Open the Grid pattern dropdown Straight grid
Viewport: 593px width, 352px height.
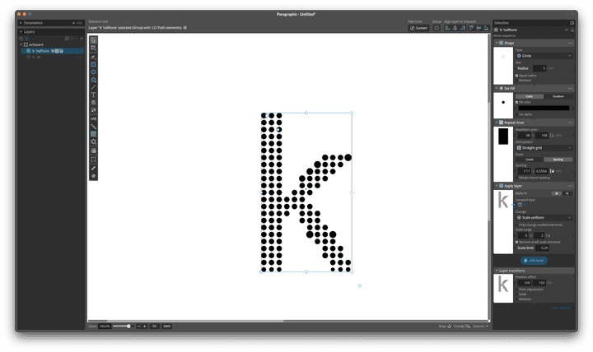[x=544, y=148]
